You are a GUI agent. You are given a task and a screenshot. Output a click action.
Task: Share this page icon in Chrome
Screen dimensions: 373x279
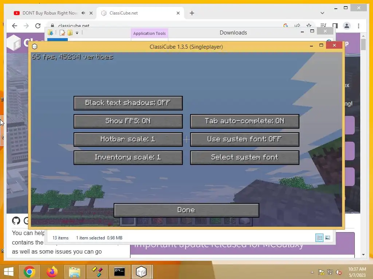pyautogui.click(x=297, y=26)
